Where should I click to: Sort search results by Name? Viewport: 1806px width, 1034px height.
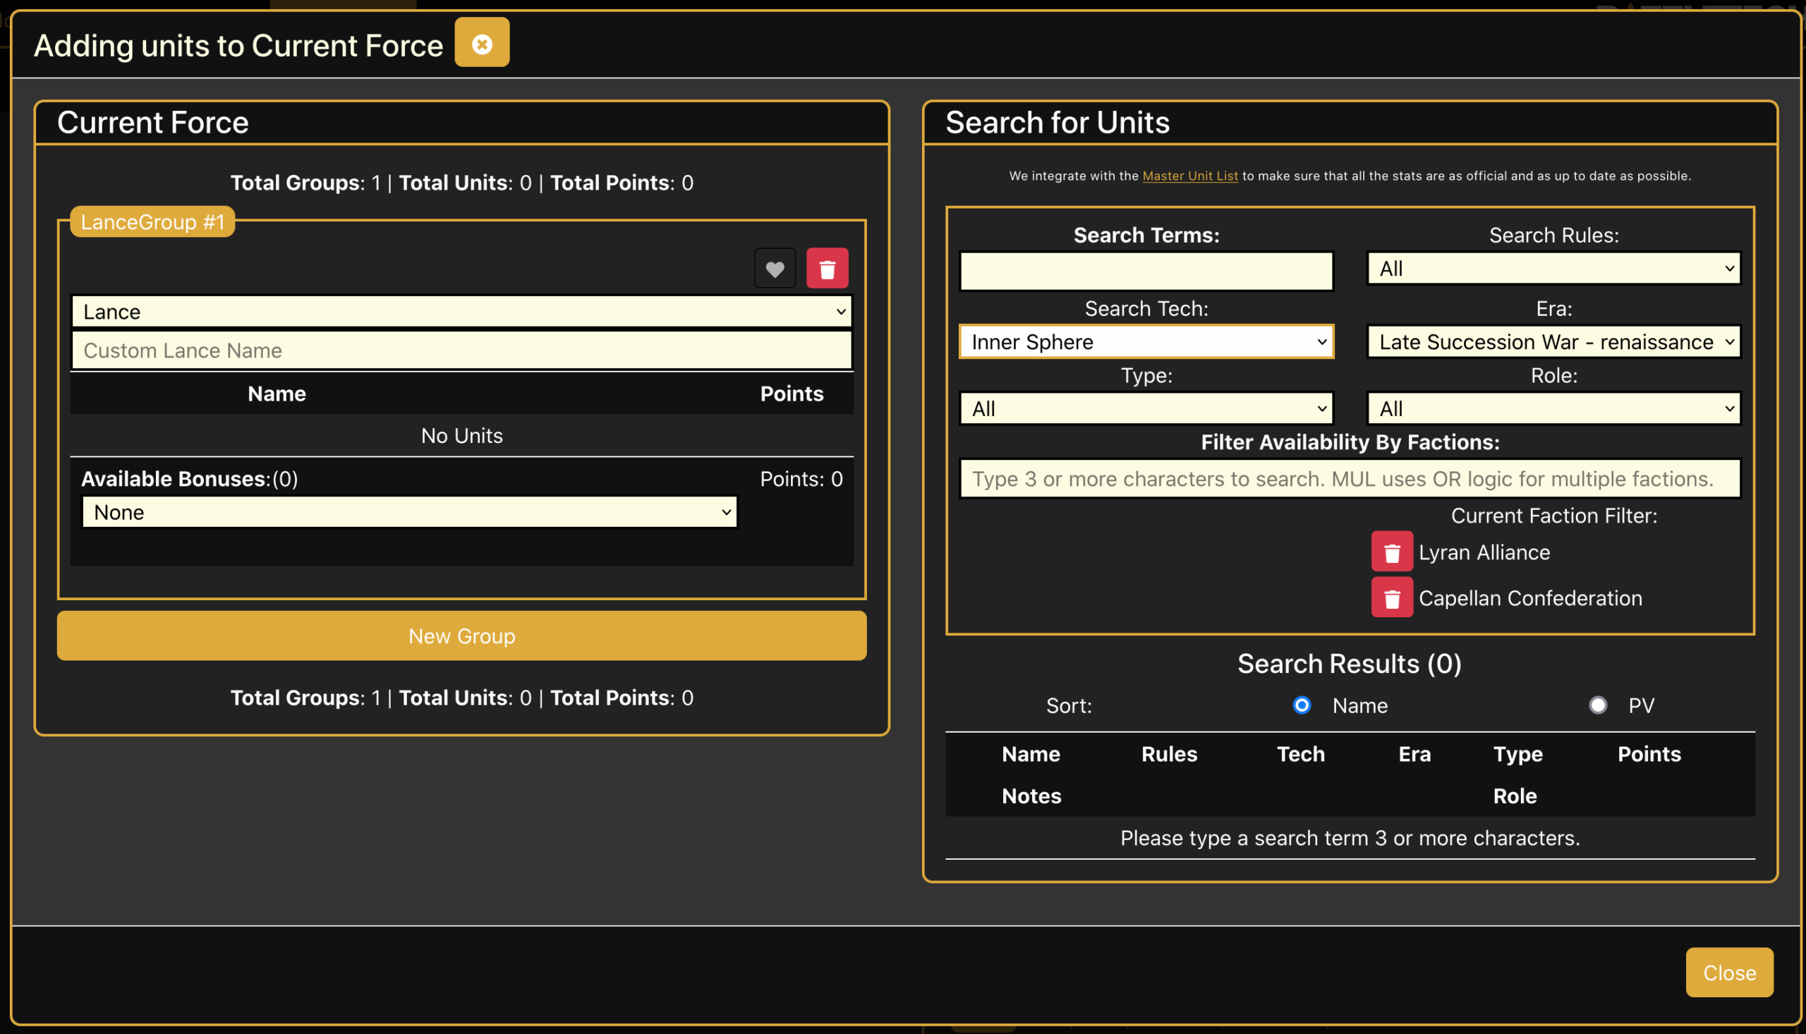[x=1302, y=705]
